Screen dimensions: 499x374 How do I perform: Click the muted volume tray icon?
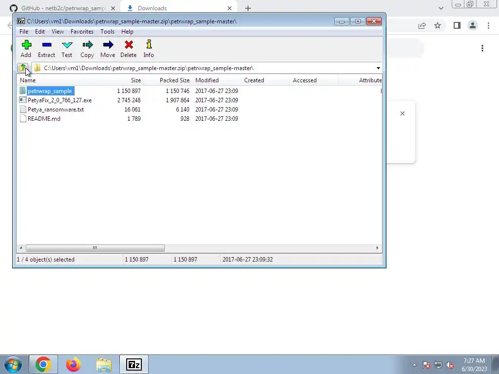(x=450, y=365)
